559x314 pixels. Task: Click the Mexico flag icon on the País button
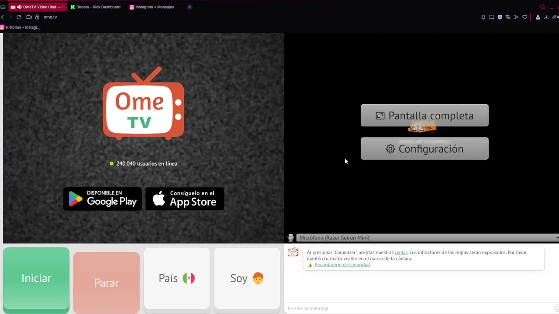point(189,278)
